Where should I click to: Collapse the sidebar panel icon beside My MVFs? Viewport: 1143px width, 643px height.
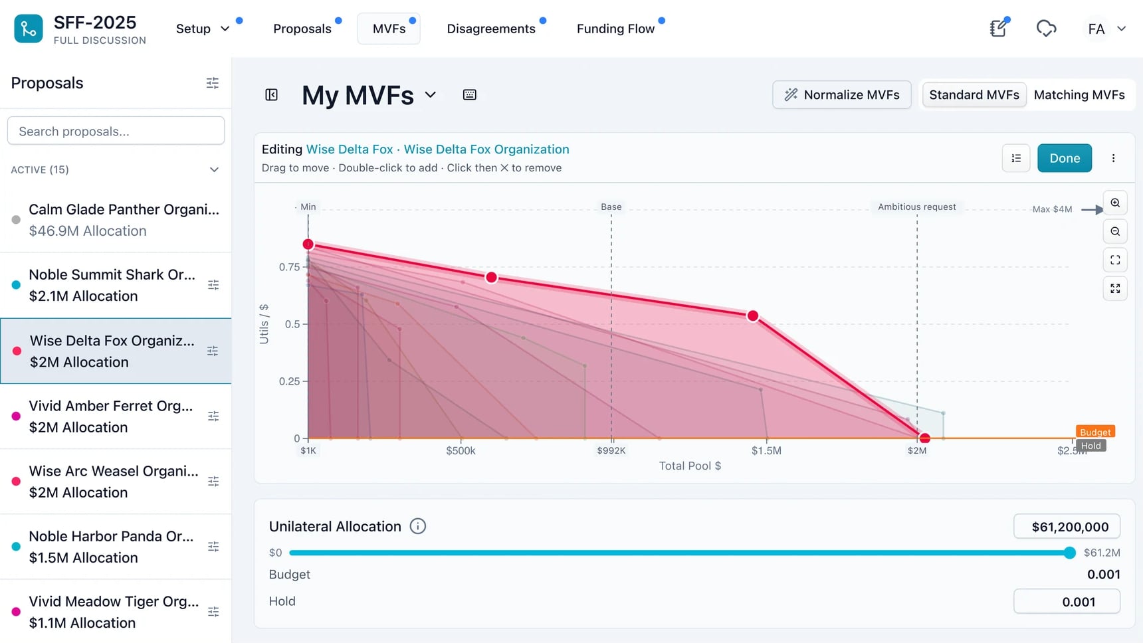tap(271, 95)
